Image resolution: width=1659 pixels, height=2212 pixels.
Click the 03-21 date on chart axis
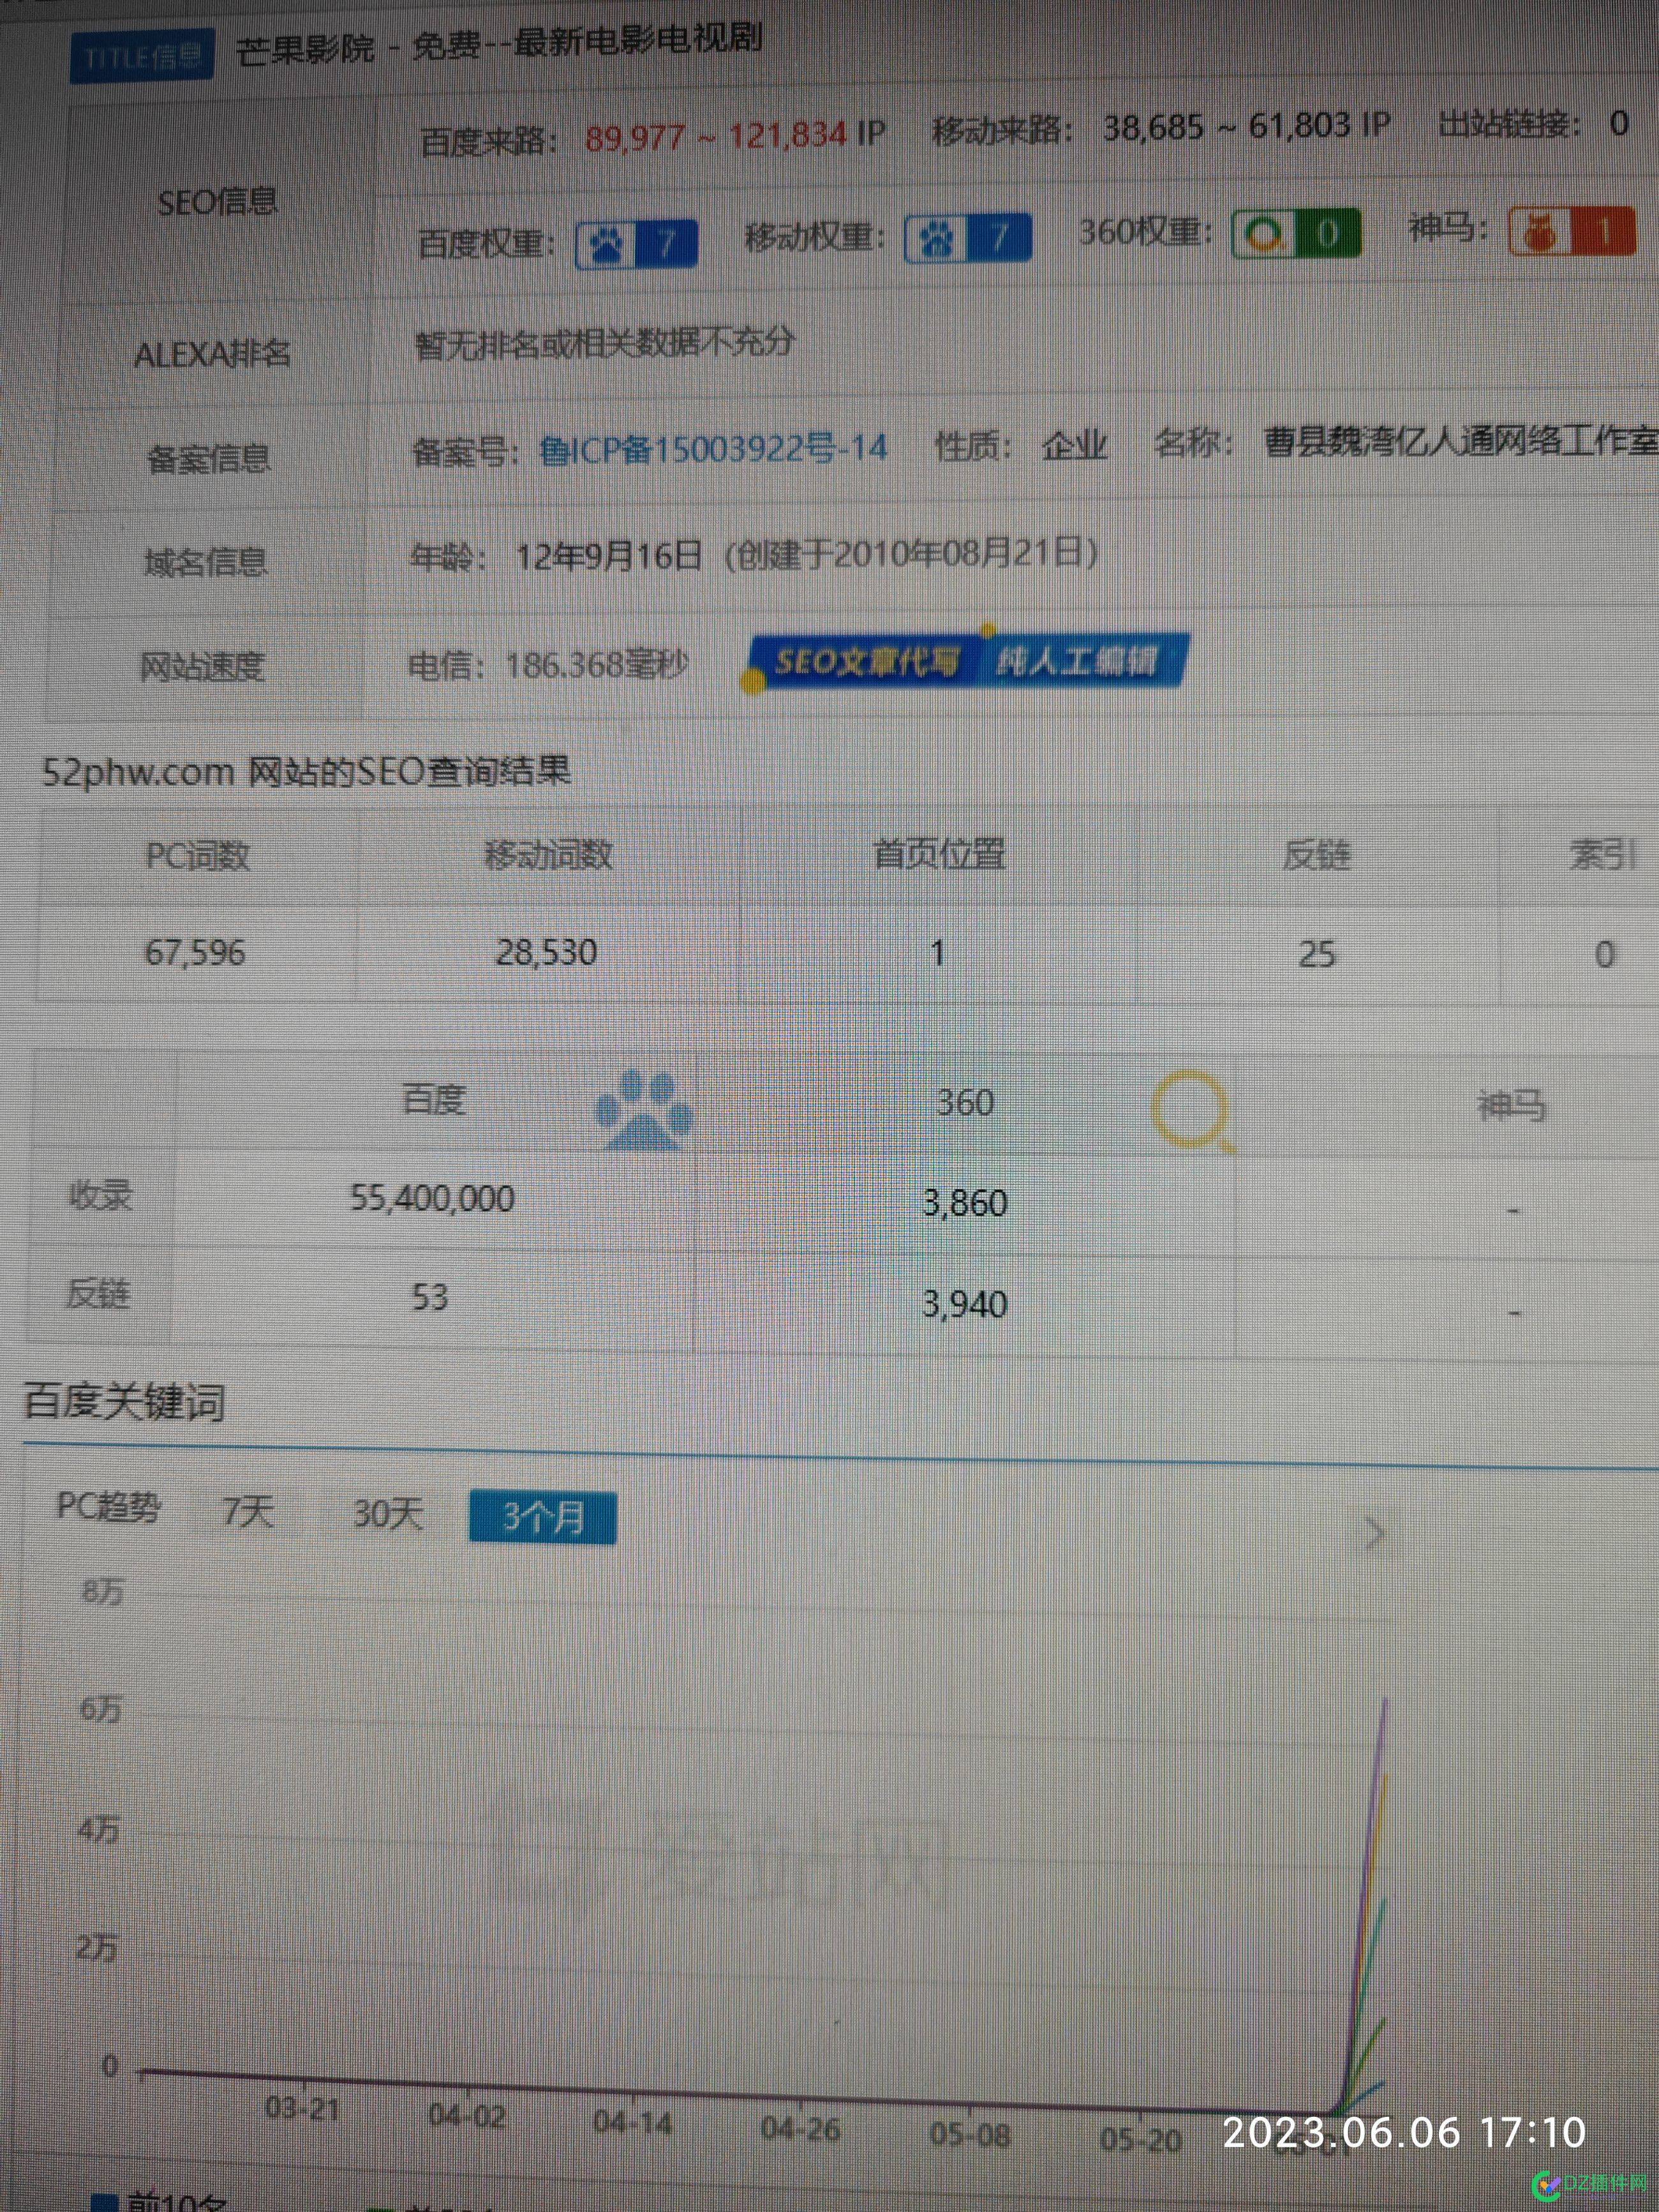click(x=303, y=2108)
